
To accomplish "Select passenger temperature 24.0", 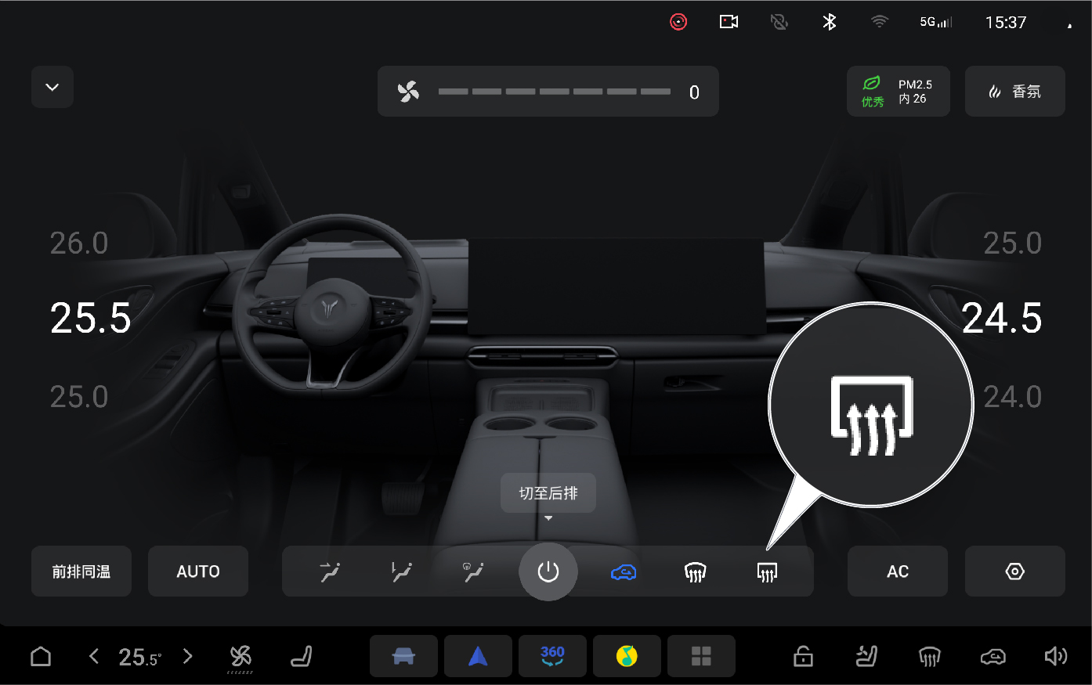I will (1012, 397).
